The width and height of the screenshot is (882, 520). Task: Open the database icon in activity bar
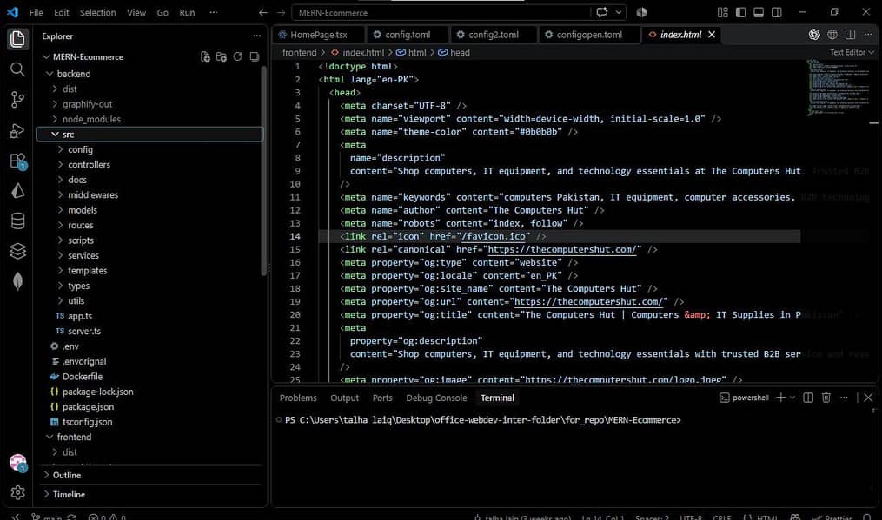(x=17, y=221)
